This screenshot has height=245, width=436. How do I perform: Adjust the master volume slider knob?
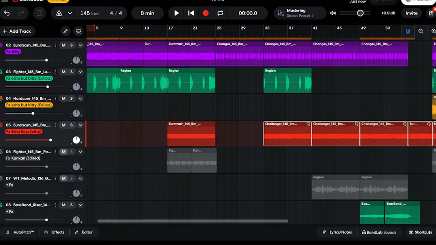click(360, 13)
